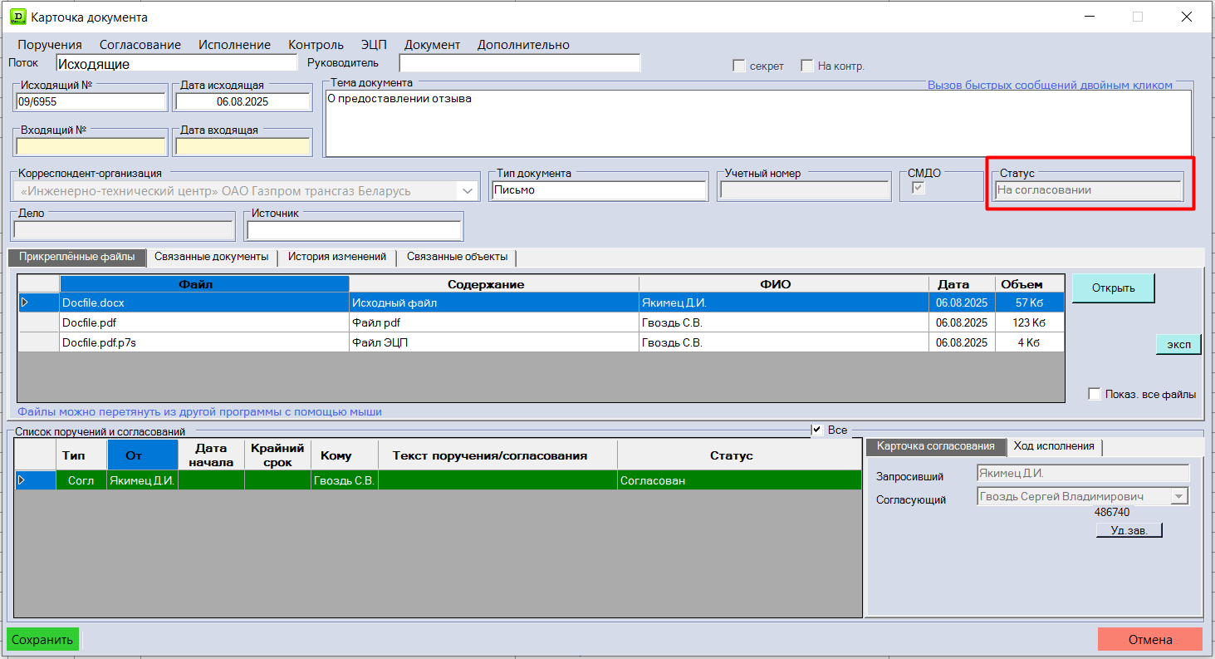The width and height of the screenshot is (1215, 659).
Task: Click the app icon in title bar
Action: tap(17, 17)
